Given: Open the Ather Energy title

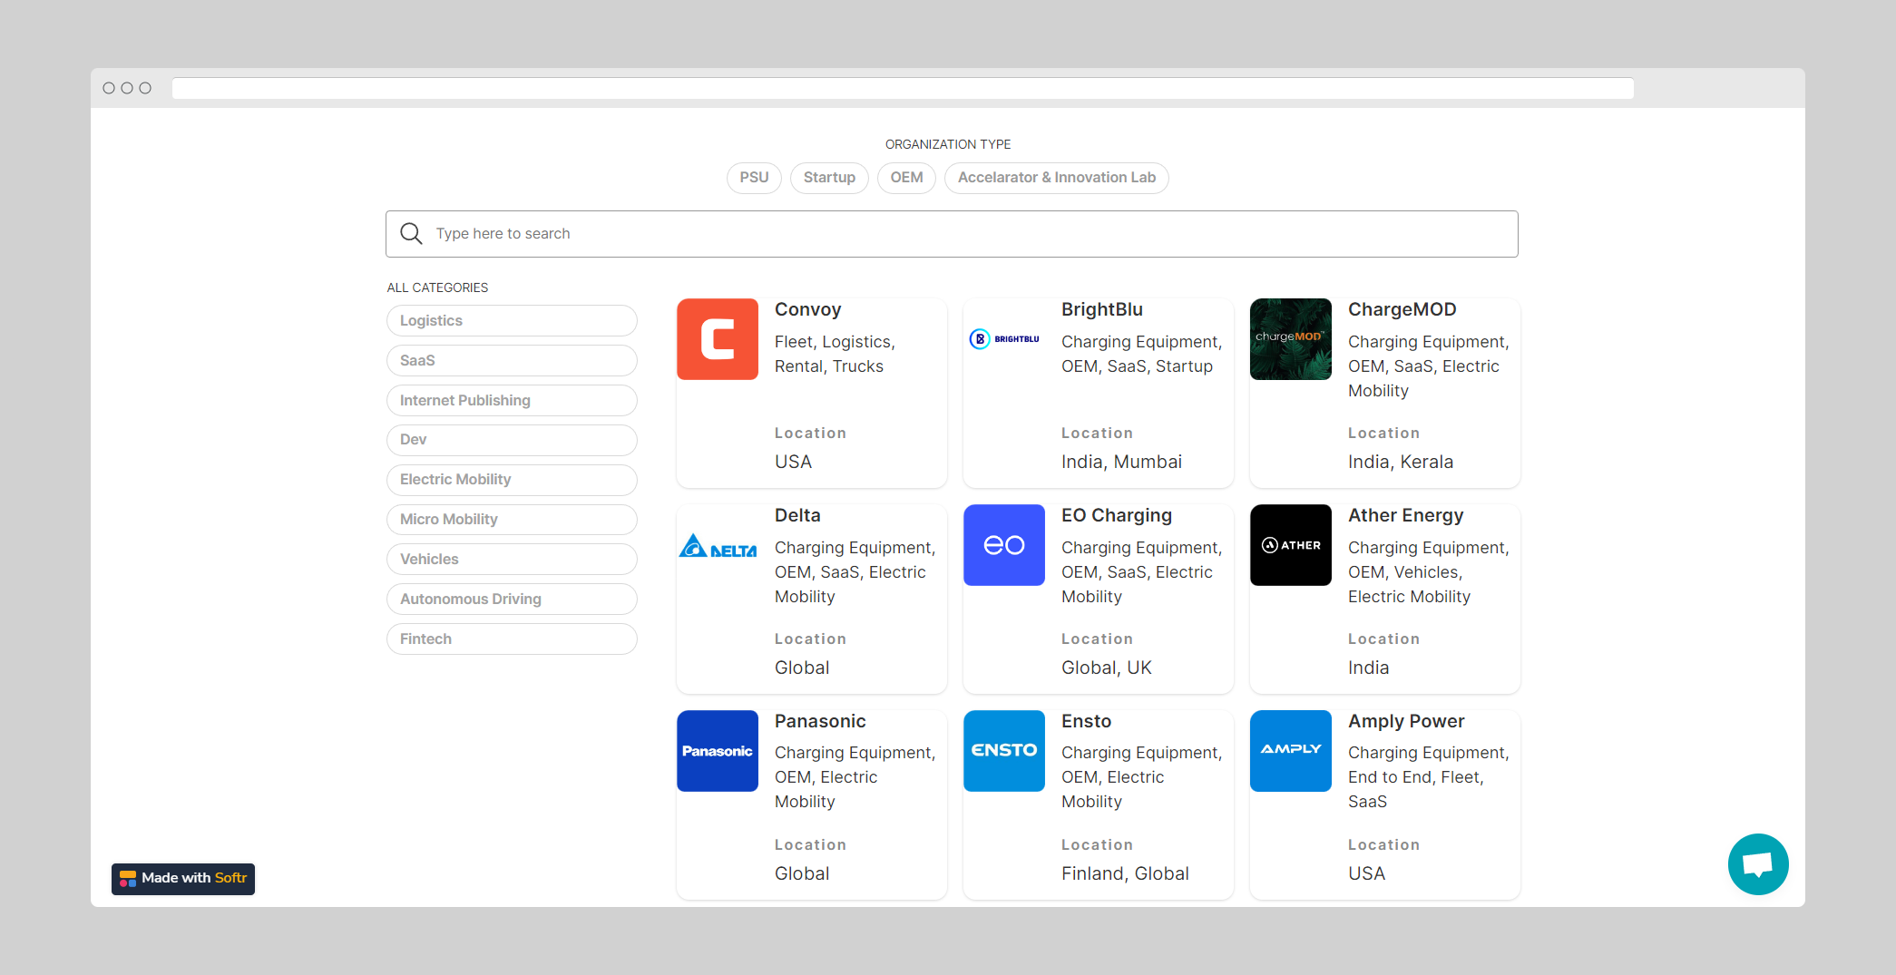Looking at the screenshot, I should pos(1405,515).
